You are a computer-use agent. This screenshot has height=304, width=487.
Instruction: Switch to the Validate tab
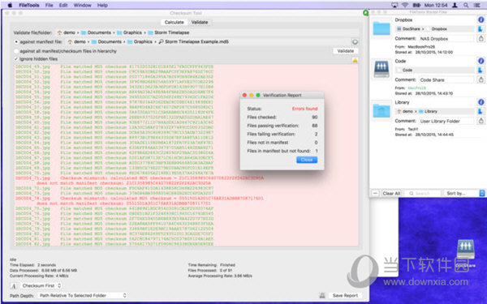(200, 23)
